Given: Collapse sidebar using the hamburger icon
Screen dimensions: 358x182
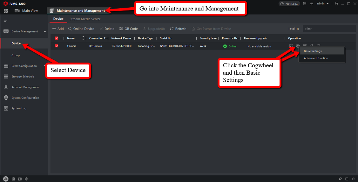Looking at the screenshot, I should tap(5, 20).
